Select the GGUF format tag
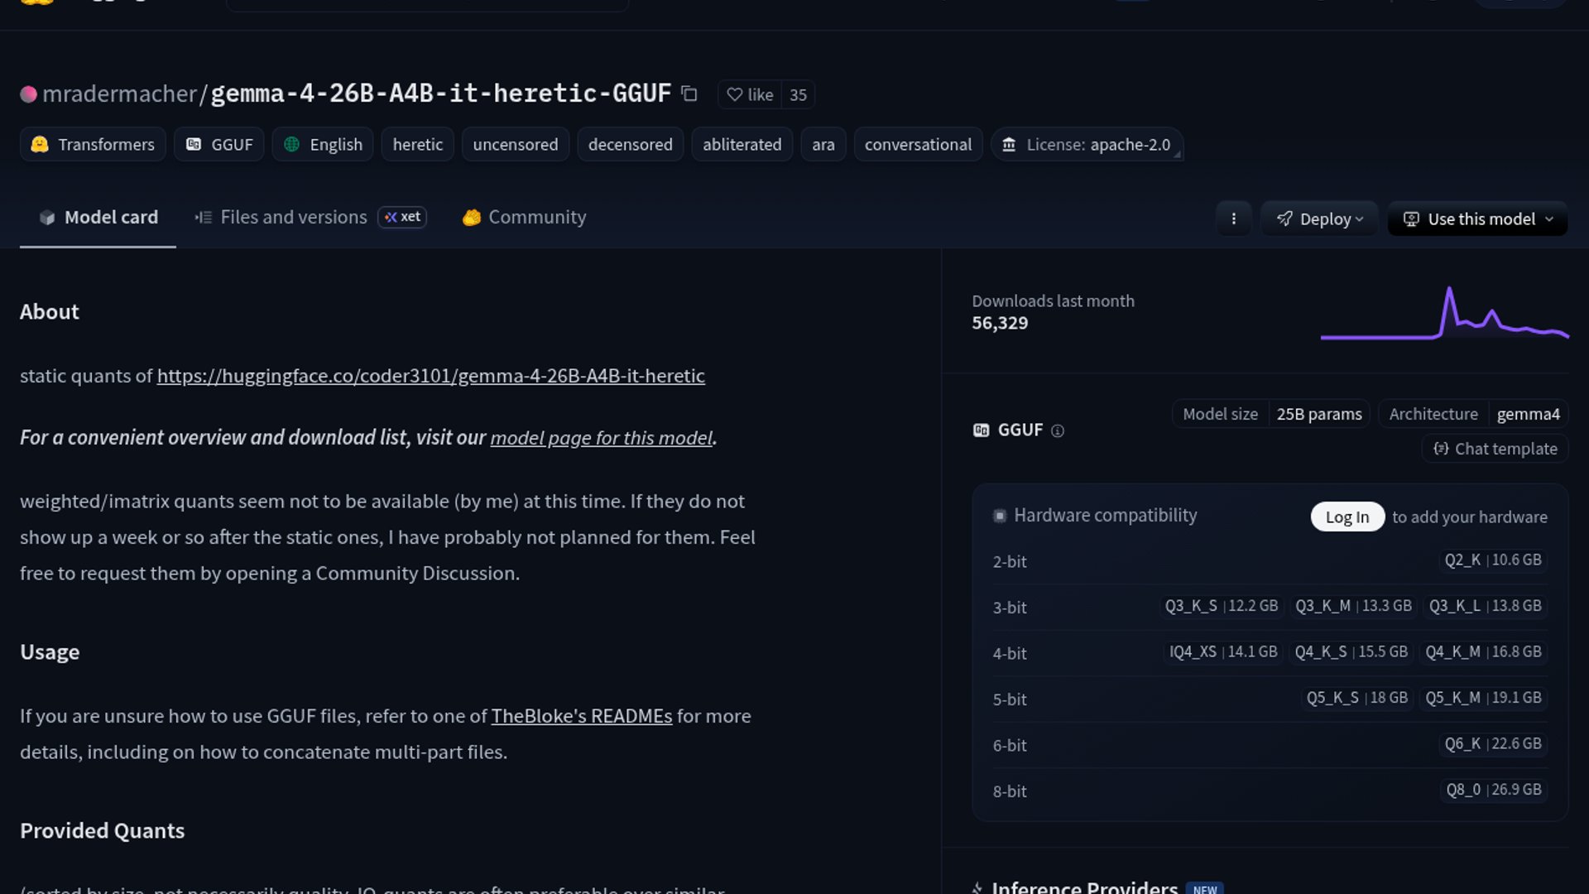This screenshot has height=894, width=1589. tap(219, 145)
